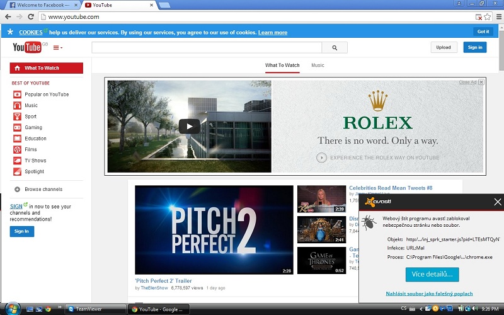The width and height of the screenshot is (504, 315).
Task: Open the Pitch Perfect 2 video thumbnail
Action: pyautogui.click(x=214, y=230)
